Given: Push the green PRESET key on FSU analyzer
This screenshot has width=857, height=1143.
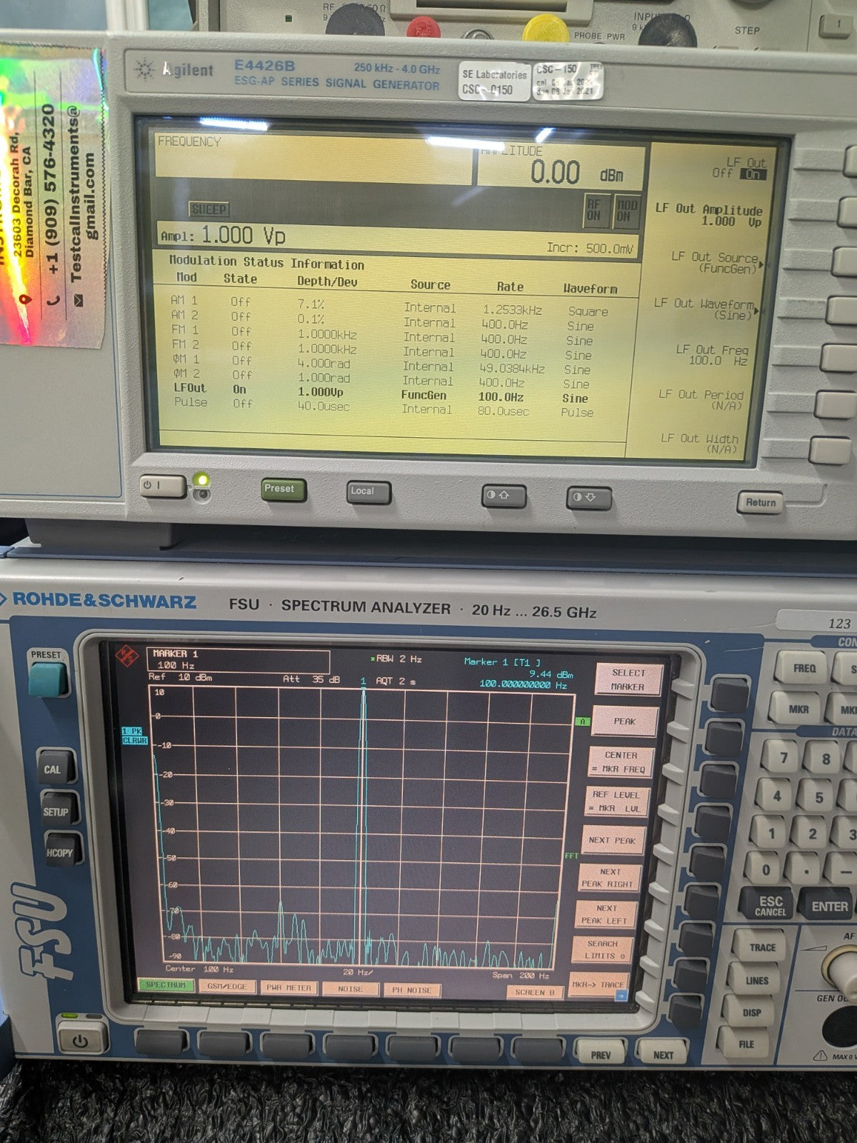Looking at the screenshot, I should click(47, 678).
